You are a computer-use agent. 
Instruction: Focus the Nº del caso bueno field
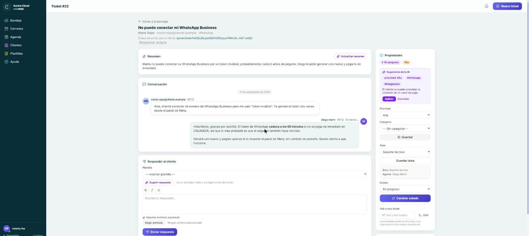point(397,215)
